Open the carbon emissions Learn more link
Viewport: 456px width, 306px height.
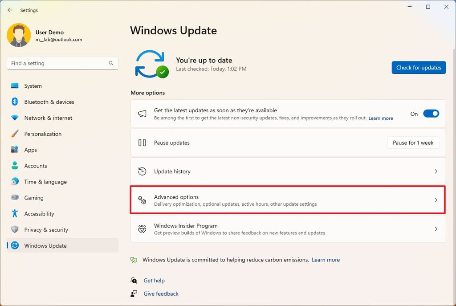326,260
